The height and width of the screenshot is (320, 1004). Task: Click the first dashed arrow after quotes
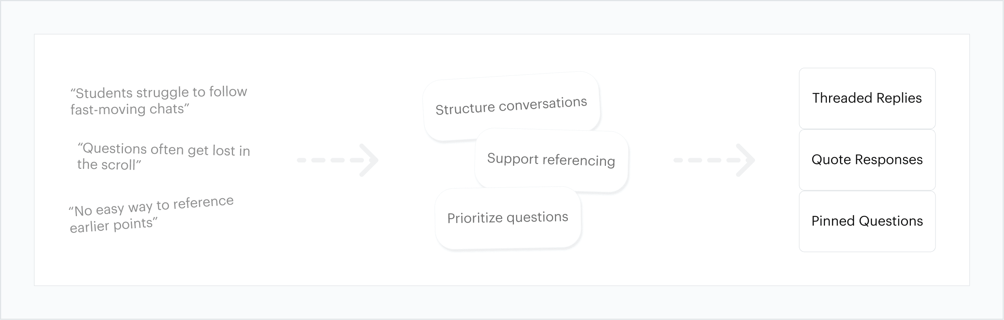point(337,160)
